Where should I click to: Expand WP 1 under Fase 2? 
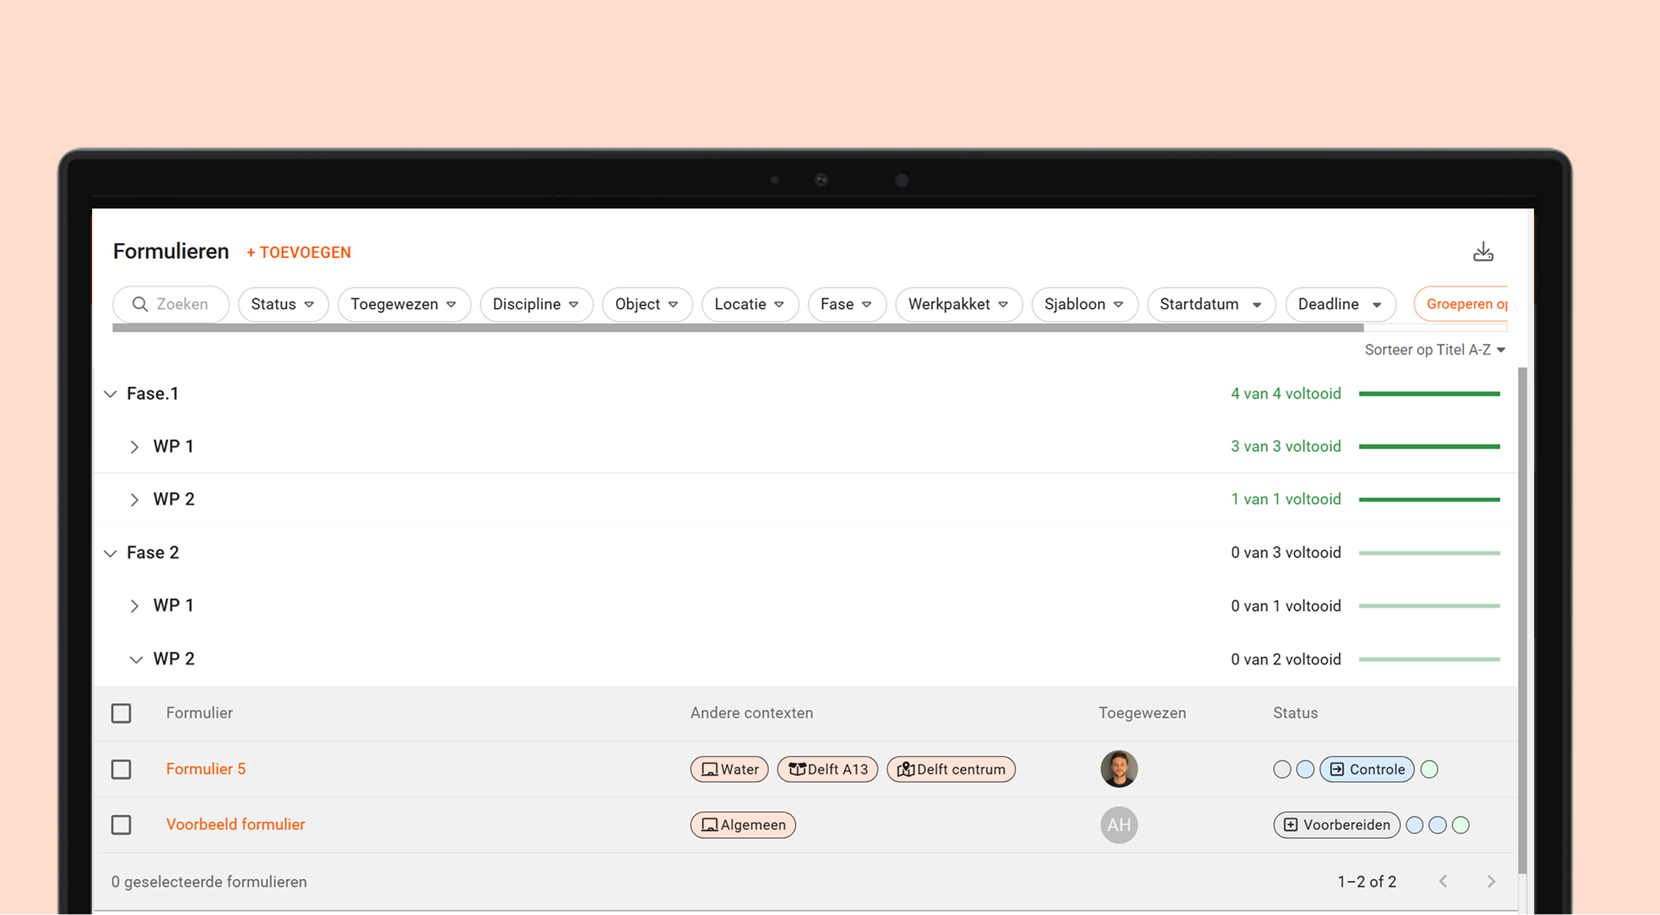click(x=134, y=606)
